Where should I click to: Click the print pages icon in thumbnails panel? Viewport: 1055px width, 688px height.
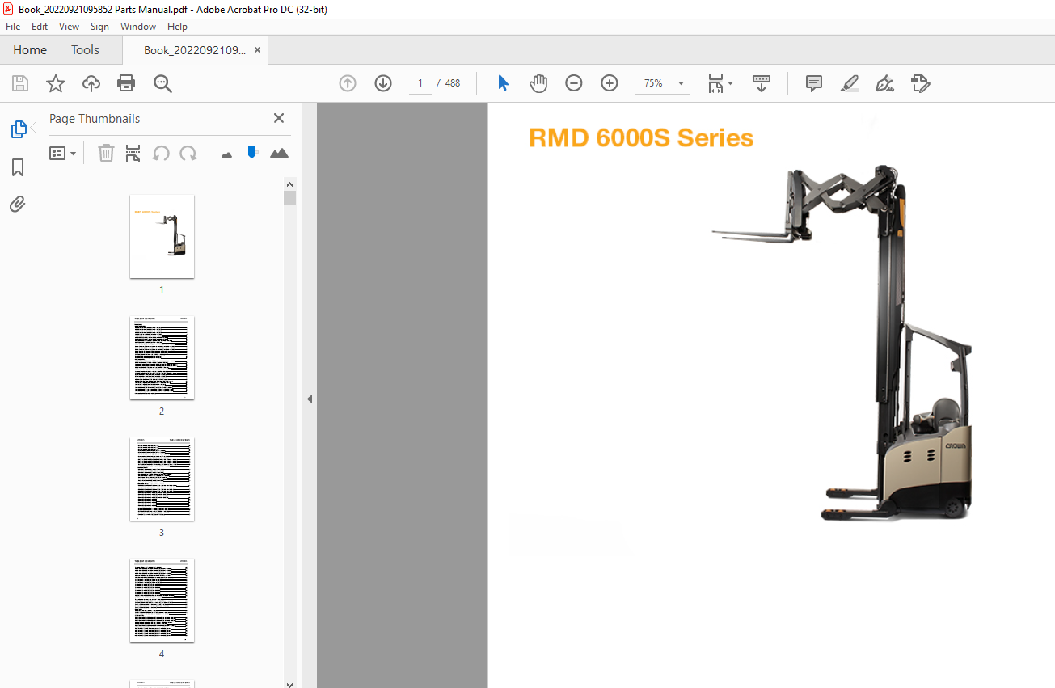(x=133, y=153)
